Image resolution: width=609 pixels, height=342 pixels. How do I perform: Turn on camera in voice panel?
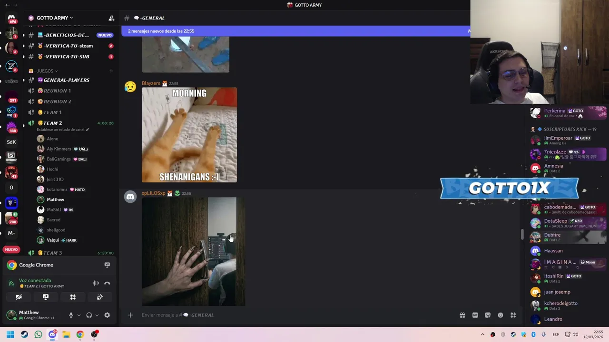[19, 297]
